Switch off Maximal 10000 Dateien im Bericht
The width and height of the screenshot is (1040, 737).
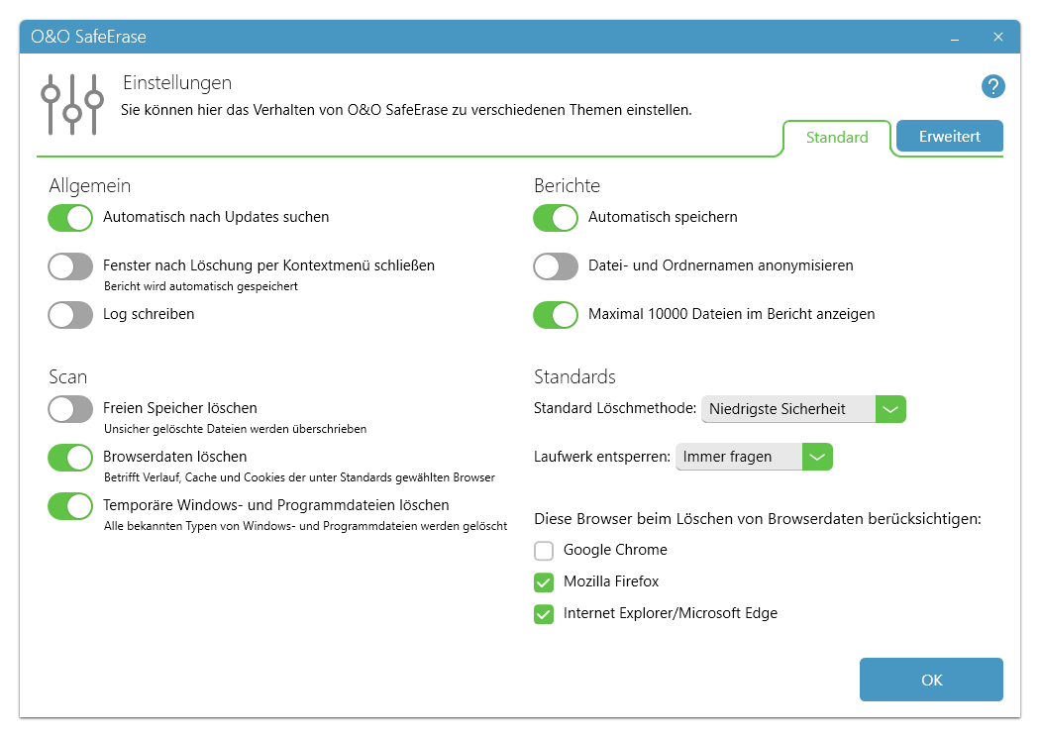pyautogui.click(x=556, y=314)
